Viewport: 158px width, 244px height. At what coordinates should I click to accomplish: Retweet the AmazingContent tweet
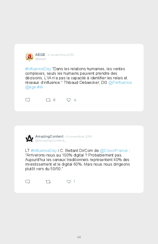coord(48,182)
